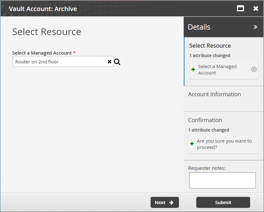
Task: Jump to the Confirmation step
Action: pyautogui.click(x=205, y=120)
